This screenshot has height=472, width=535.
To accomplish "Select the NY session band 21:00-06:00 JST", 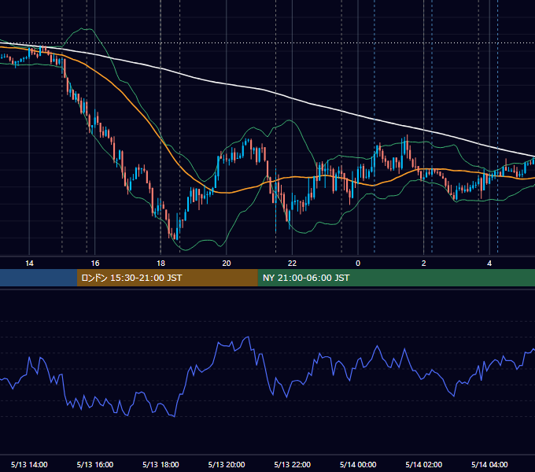I will tap(396, 278).
